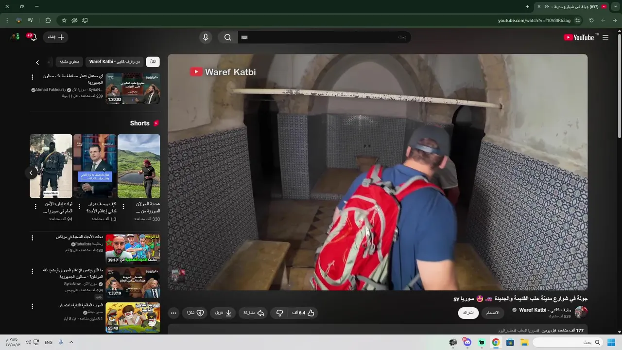Focus the YouTube search field
This screenshot has width=622, height=350.
coord(324,37)
